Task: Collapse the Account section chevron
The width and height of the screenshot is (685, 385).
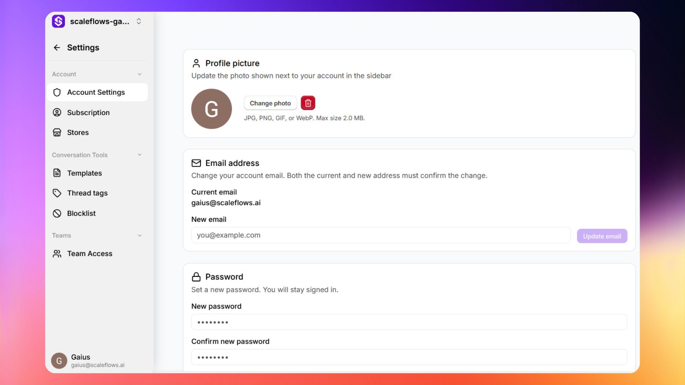Action: click(139, 74)
